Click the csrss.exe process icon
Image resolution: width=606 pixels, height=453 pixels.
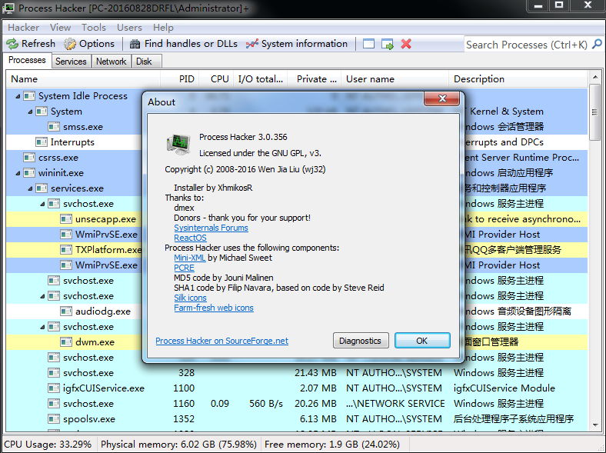click(x=29, y=158)
